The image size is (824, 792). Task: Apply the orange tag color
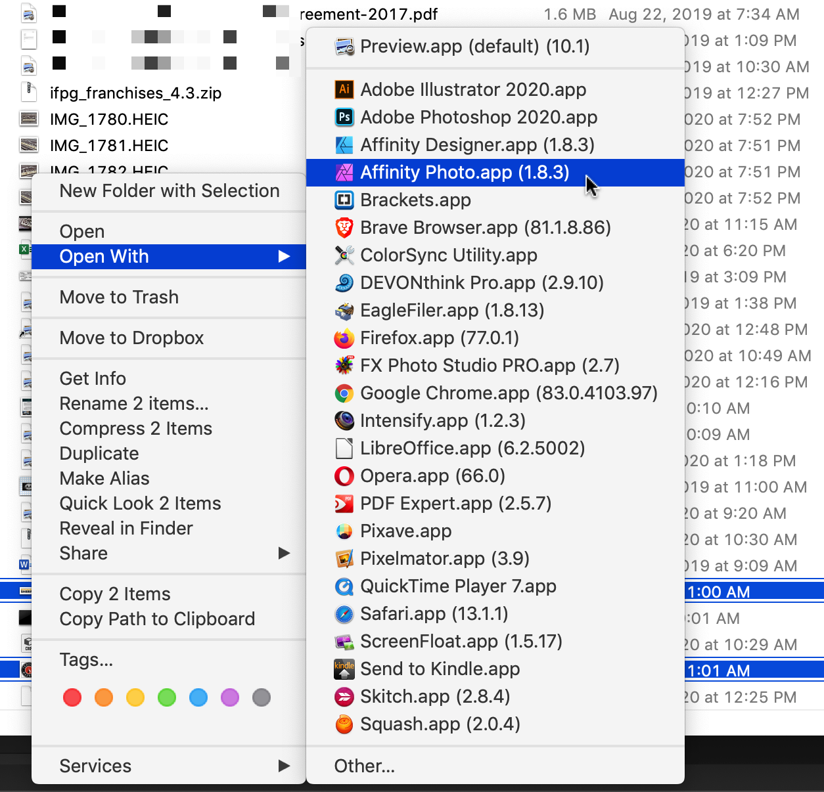(104, 697)
